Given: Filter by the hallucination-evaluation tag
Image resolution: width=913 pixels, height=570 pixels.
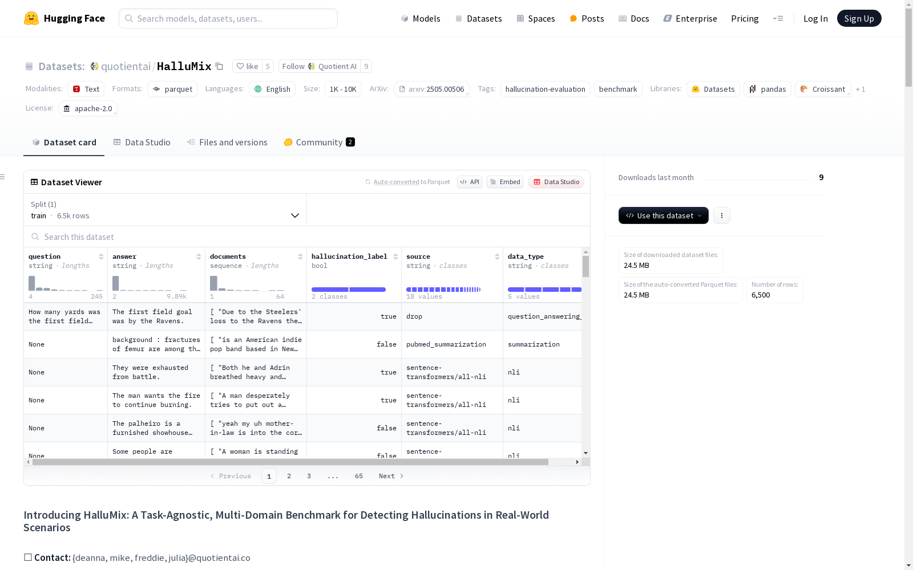Looking at the screenshot, I should click(x=546, y=89).
